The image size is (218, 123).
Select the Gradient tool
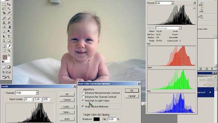coord(9,27)
